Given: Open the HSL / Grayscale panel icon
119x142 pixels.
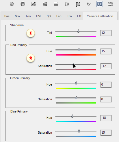Looking at the screenshot, I should [45, 4].
